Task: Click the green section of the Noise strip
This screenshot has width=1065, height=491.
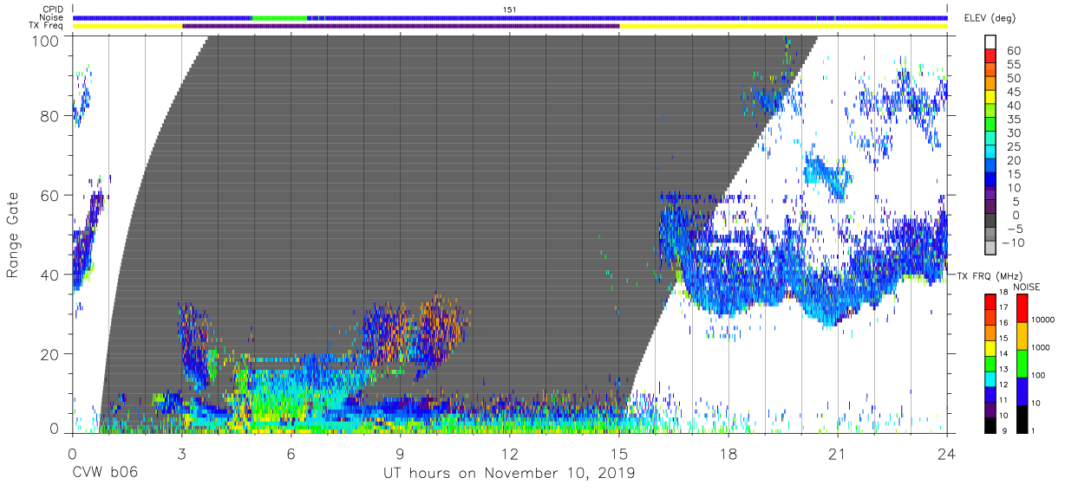Action: 279,17
